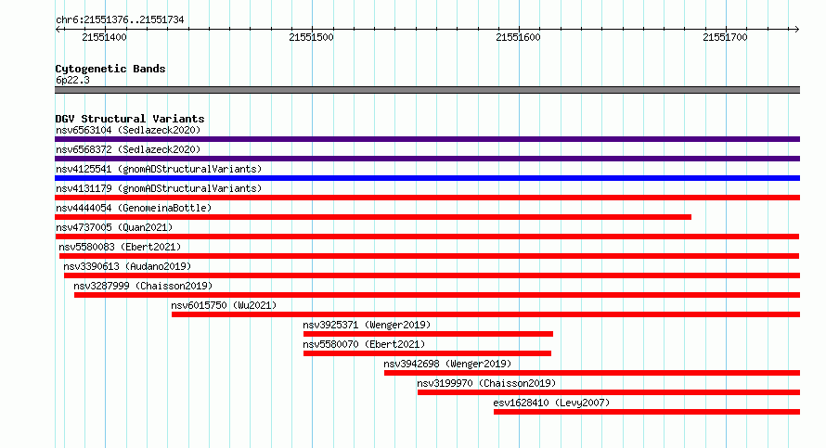Click ruler position 21551600
Viewport: 826px width, 448px height.
coord(519,37)
